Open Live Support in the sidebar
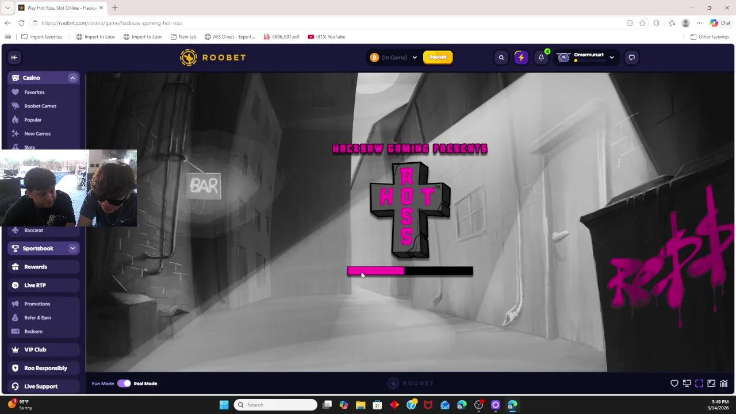 click(44, 386)
